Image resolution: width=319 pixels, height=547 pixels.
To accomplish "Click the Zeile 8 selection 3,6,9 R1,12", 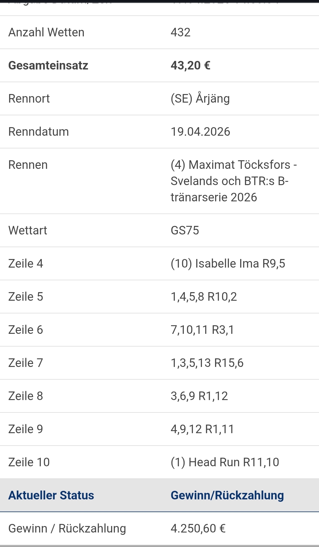I will (199, 396).
